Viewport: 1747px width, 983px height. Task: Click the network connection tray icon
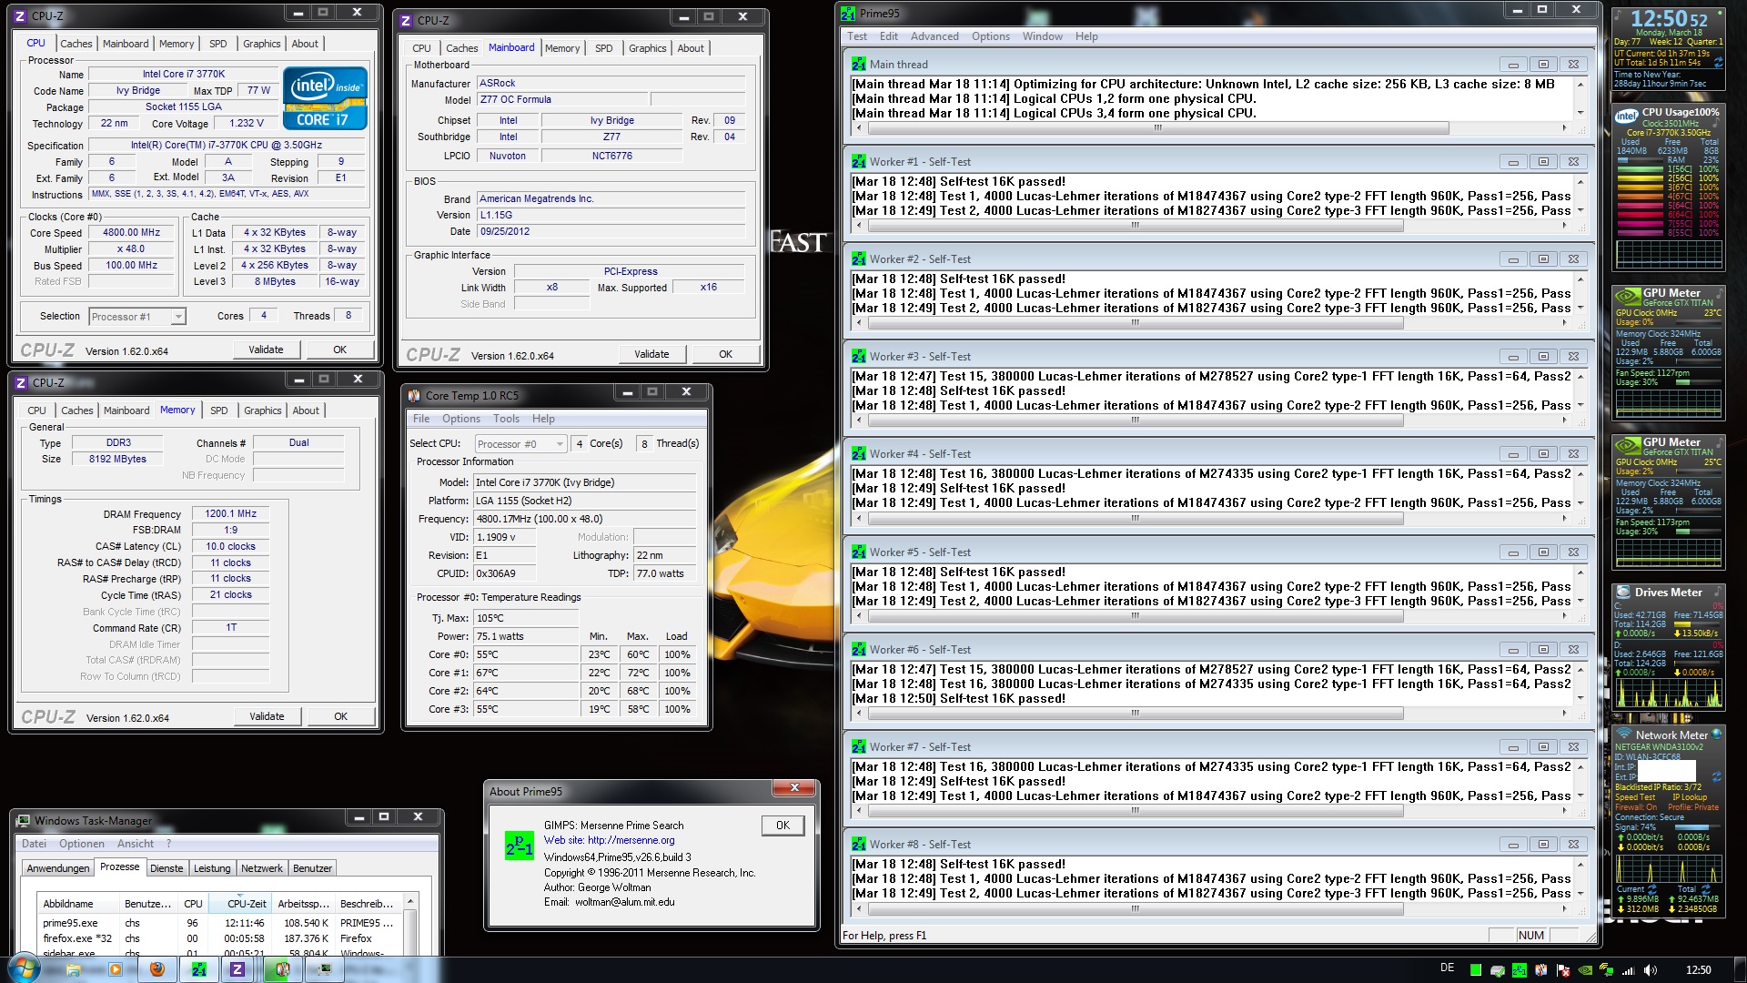[x=1607, y=970]
